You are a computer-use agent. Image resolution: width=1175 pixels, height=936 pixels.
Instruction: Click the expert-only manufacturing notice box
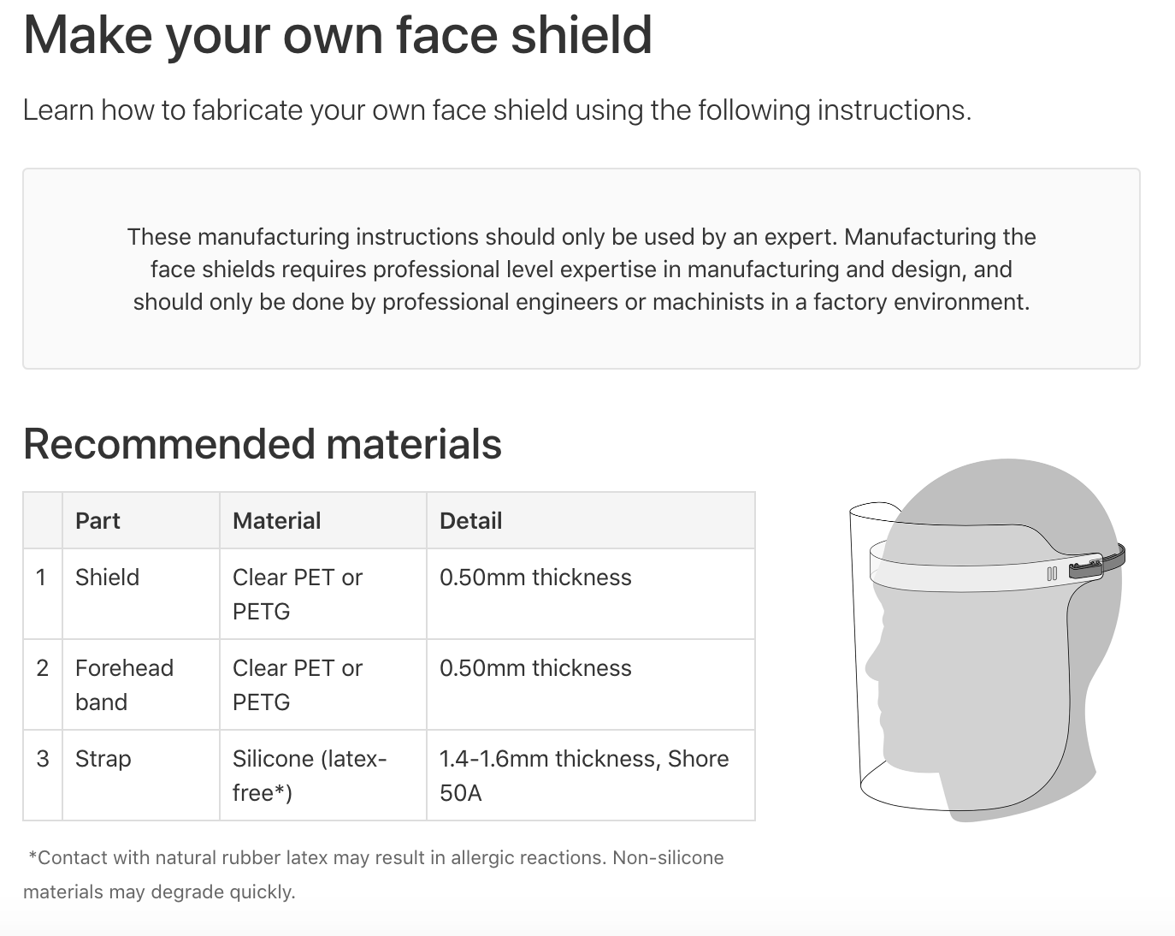[581, 269]
